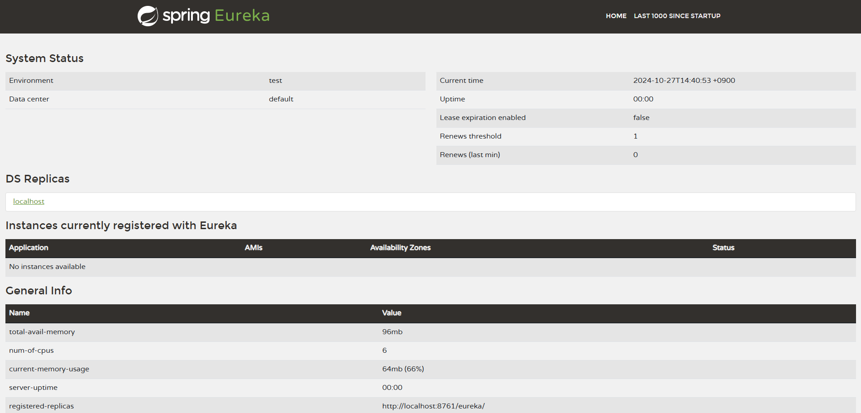Select the environment value "test"
Viewport: 861px width, 413px height.
(275, 81)
